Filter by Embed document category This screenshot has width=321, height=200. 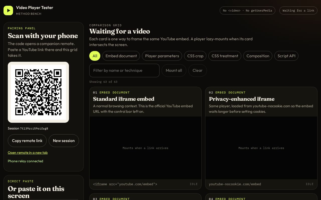[x=121, y=56]
